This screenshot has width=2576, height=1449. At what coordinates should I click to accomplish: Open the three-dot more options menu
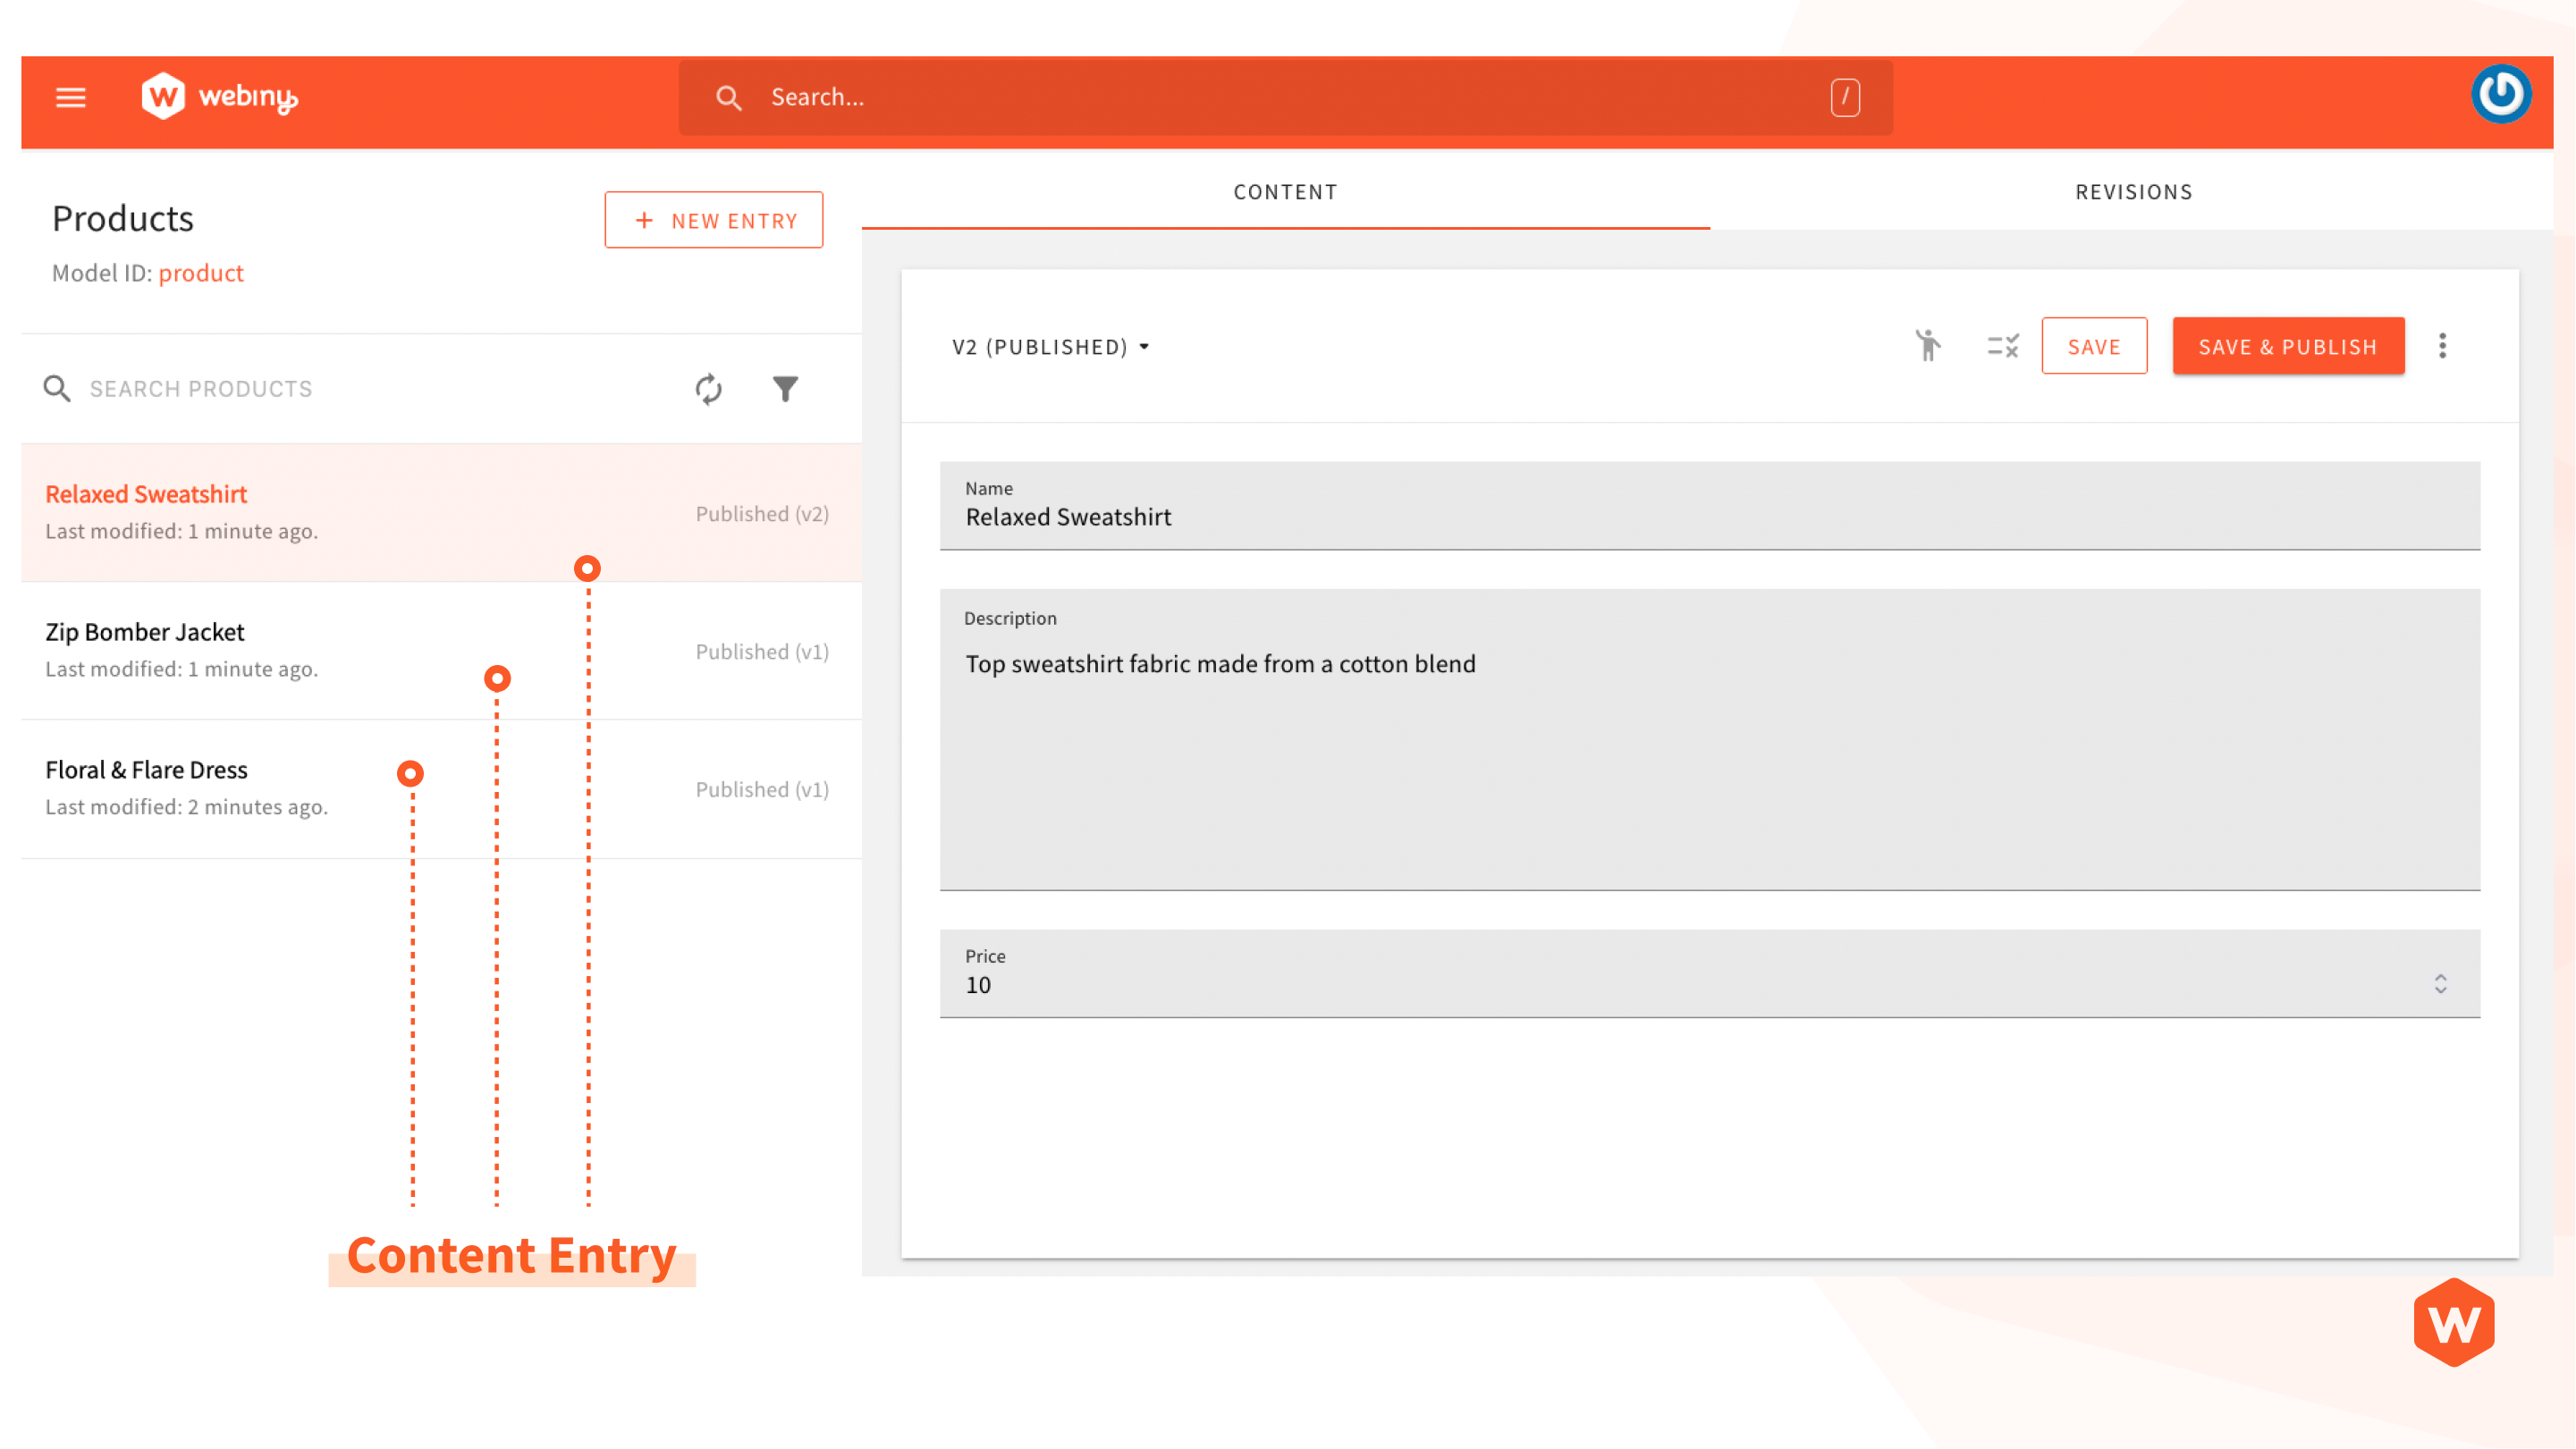click(2442, 346)
